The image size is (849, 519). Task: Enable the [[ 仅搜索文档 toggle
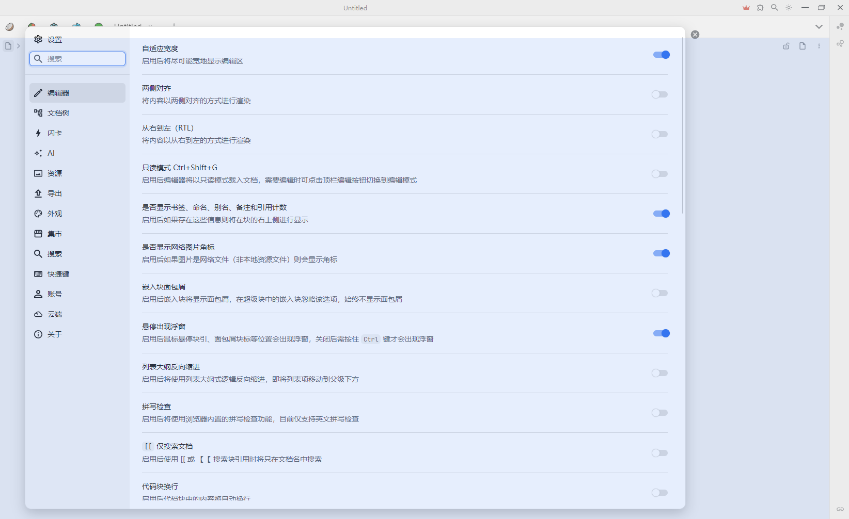[659, 453]
